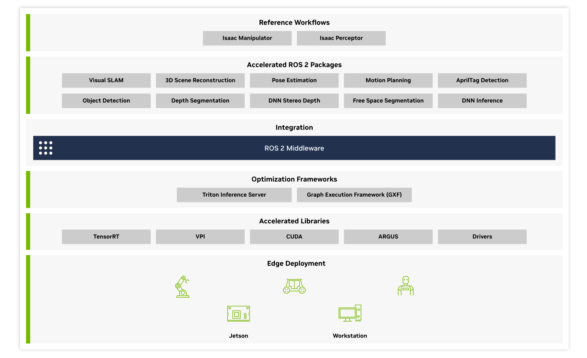587x358 pixels.
Task: Select the Isaac Perceptor box
Action: (341, 38)
